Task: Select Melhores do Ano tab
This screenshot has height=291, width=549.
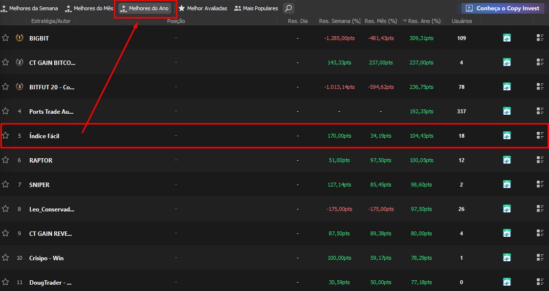Action: click(x=145, y=8)
